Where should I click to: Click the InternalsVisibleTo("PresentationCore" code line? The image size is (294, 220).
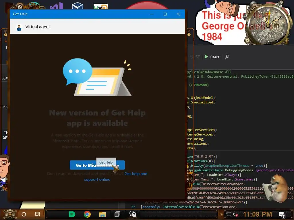189,207
